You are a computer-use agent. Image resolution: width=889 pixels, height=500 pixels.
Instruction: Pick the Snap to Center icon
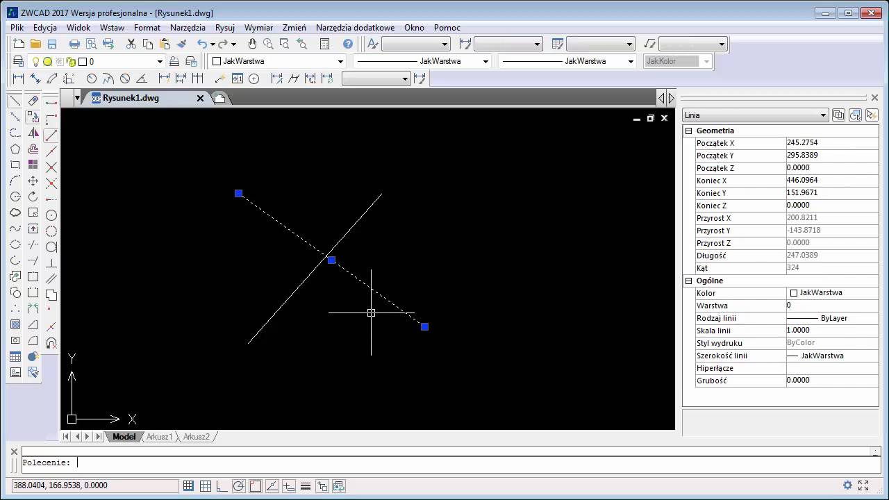tap(51, 215)
